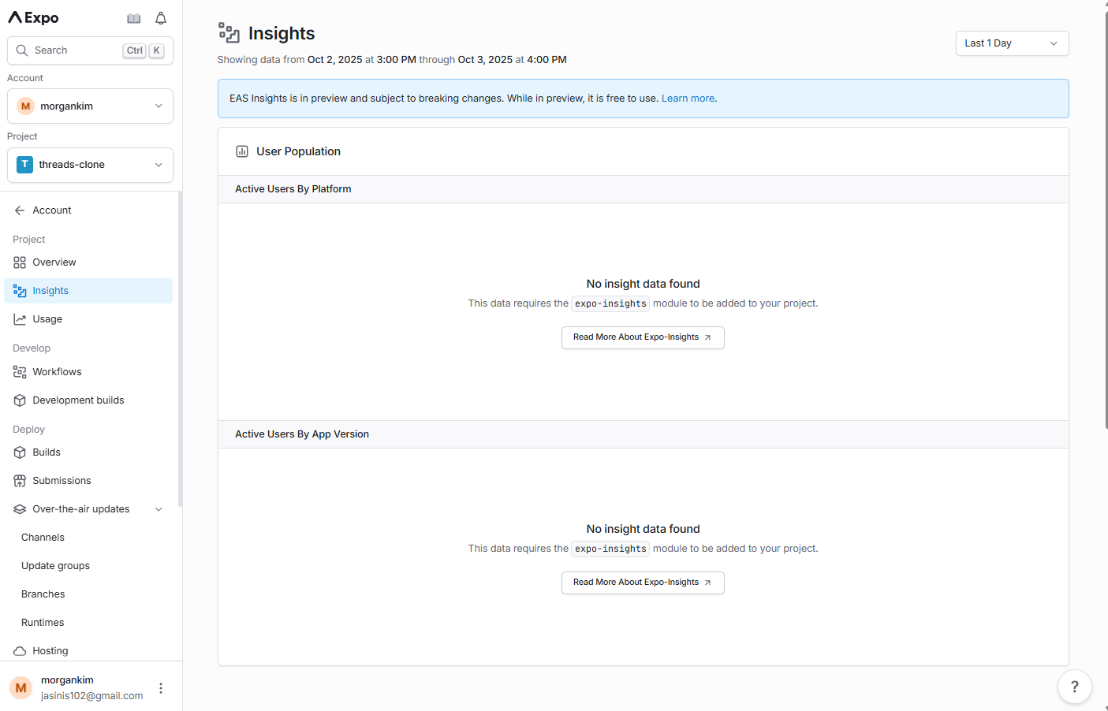The width and height of the screenshot is (1108, 711).
Task: Click the Over-the-air updates layers icon
Action: point(20,509)
